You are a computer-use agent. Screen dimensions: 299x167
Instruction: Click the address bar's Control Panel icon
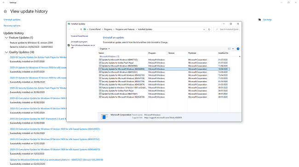(x=85, y=29)
